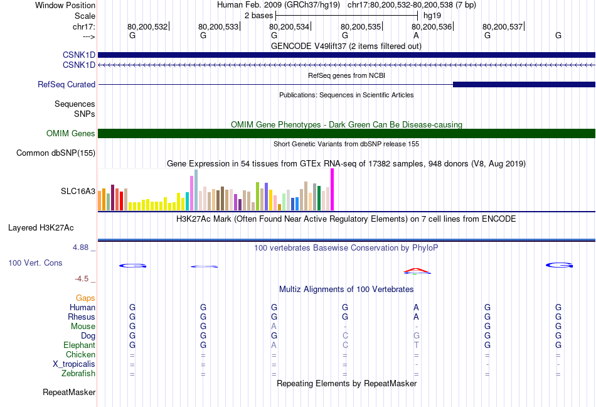Screen dimensions: 596x407
Task: Click the OMIM Genes track label
Action: point(70,134)
